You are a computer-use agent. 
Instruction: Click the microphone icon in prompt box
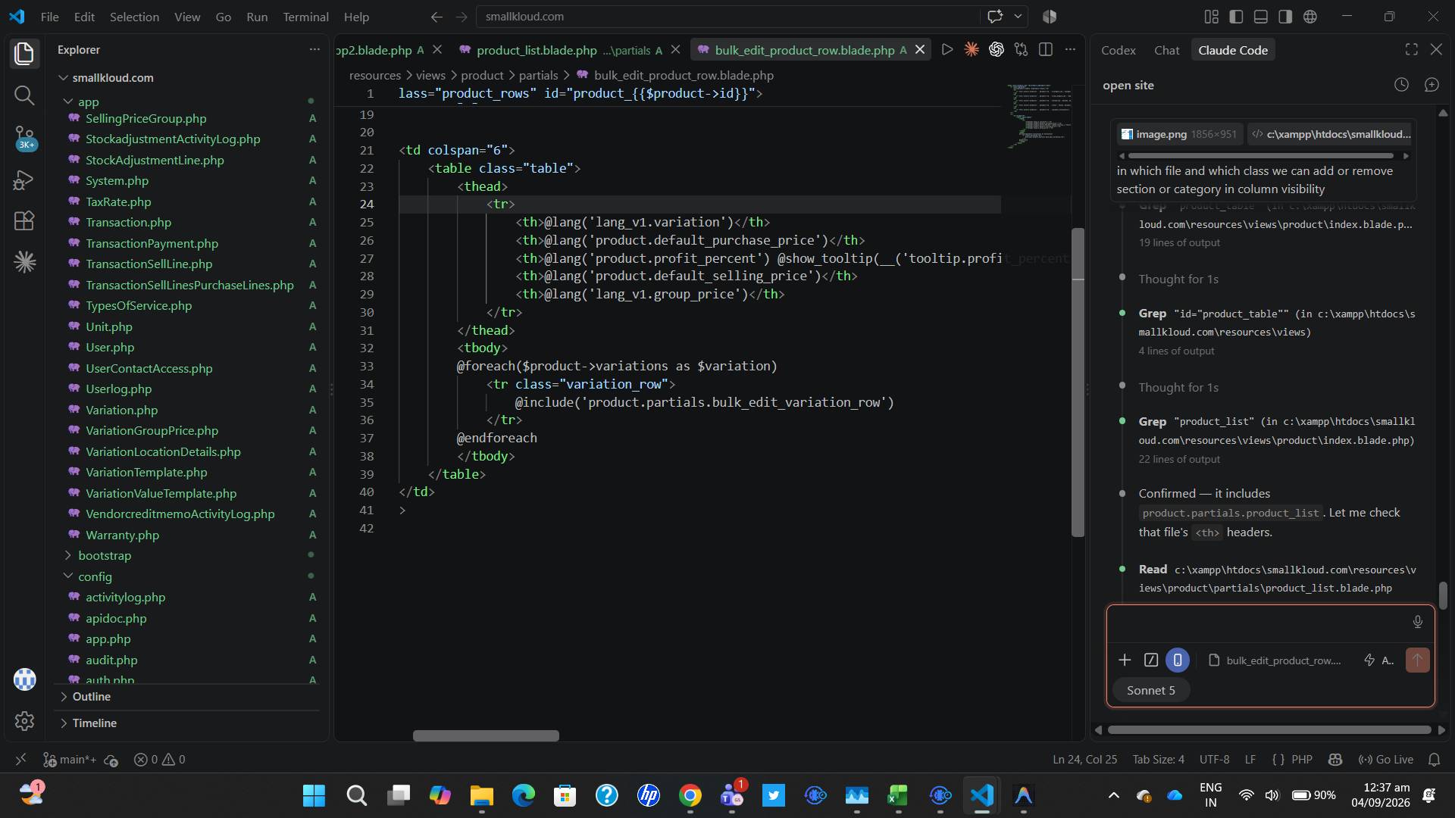(x=1417, y=622)
